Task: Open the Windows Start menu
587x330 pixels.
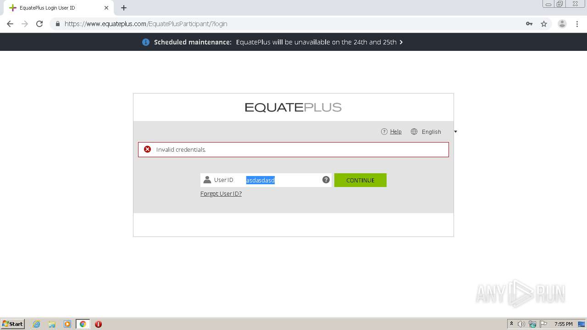Action: pos(13,324)
